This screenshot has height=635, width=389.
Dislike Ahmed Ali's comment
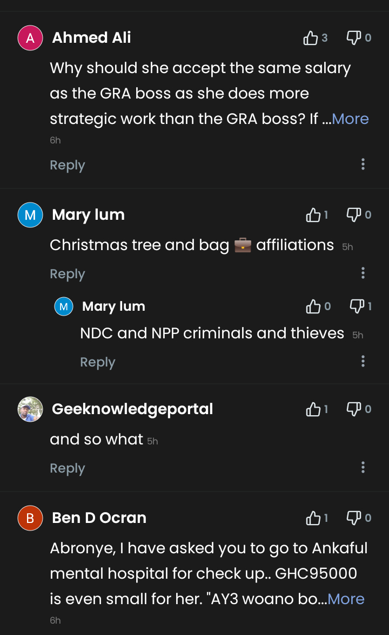point(353,38)
